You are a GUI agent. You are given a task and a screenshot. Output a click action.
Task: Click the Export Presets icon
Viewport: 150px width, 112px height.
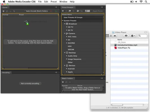click(x=81, y=11)
